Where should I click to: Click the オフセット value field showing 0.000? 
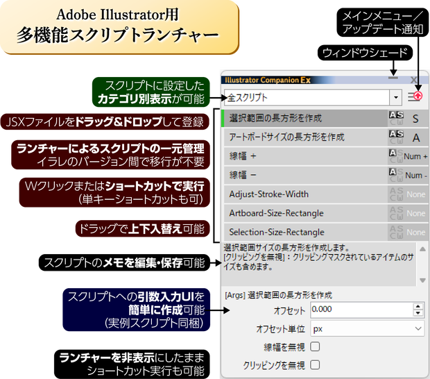tap(361, 310)
